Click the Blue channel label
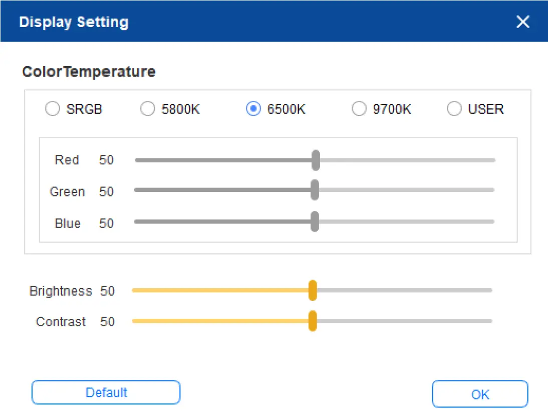This screenshot has height=415, width=548. point(67,223)
